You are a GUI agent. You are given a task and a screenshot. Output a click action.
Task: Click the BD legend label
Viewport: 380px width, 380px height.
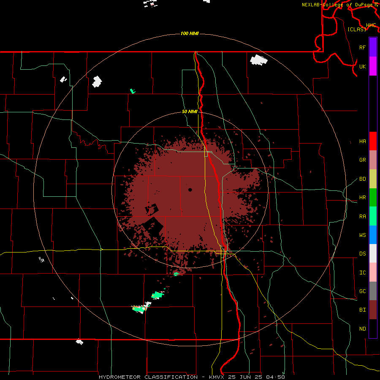362,179
